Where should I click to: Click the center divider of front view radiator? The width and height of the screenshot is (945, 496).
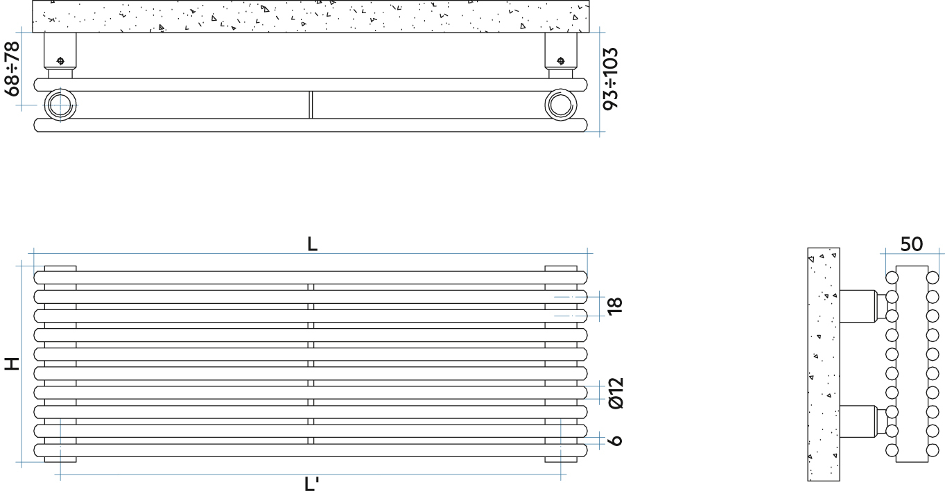tap(311, 364)
